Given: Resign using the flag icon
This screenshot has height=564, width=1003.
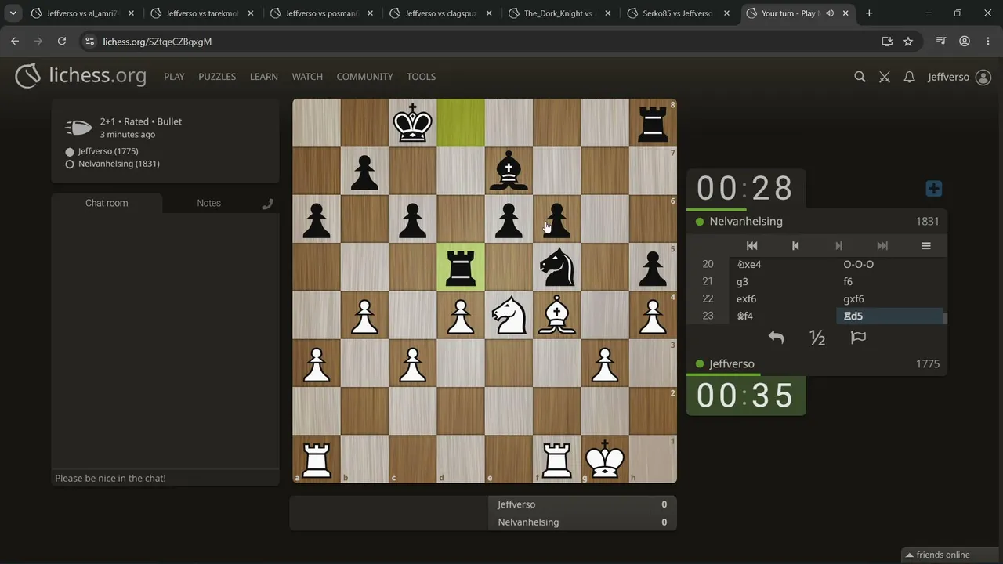Looking at the screenshot, I should point(858,338).
